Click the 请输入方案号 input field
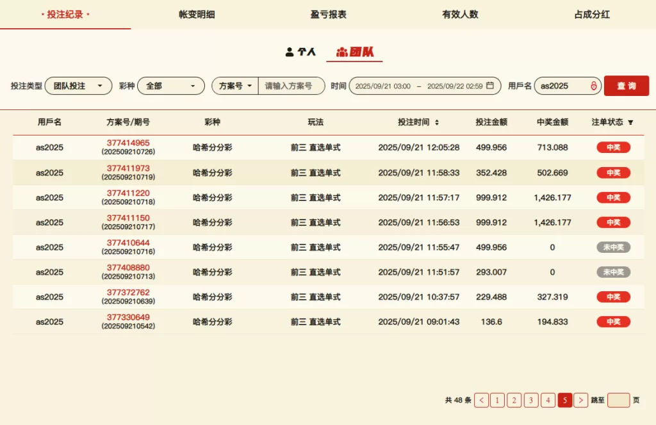Screen dimensions: 656x425 [x=291, y=86]
